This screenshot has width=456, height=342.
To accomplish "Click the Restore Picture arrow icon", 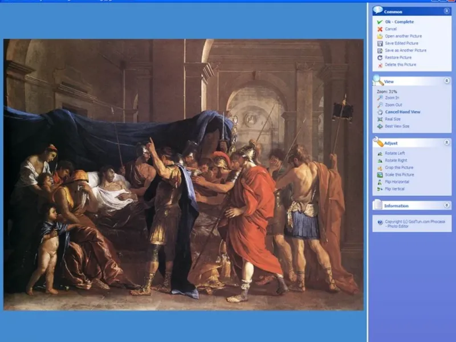I will click(380, 58).
